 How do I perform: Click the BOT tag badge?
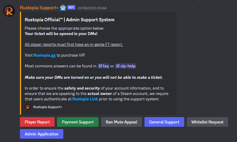pos(71,8)
